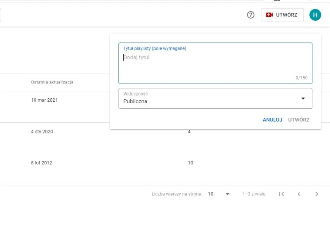Viewport: 330px width, 252px height.
Task: Sort by Ostatnia aktualizacja column header
Action: click(x=52, y=82)
